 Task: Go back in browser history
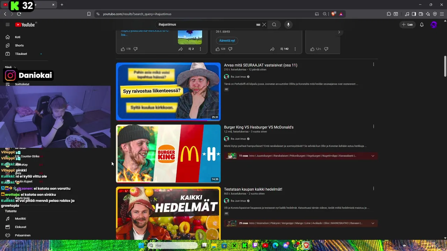(x=5, y=14)
